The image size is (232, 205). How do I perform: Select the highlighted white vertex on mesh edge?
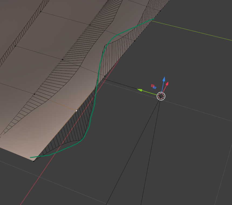[77, 110]
